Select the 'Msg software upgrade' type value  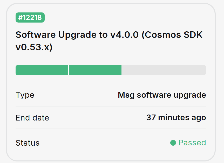(162, 95)
